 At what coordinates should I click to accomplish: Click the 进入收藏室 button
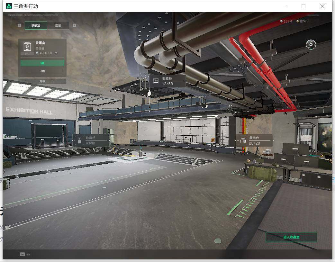click(x=291, y=237)
